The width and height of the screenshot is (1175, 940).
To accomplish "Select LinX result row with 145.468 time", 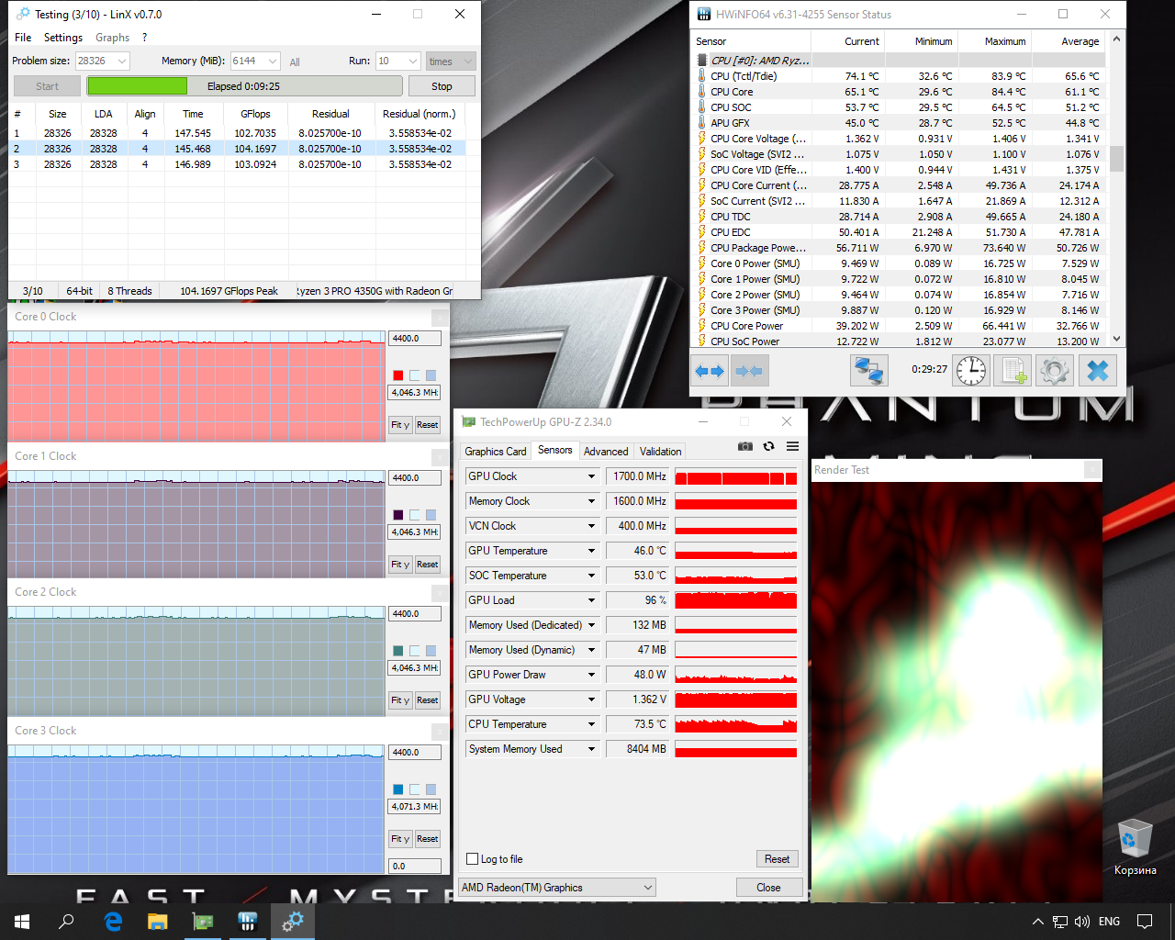I will coord(237,149).
